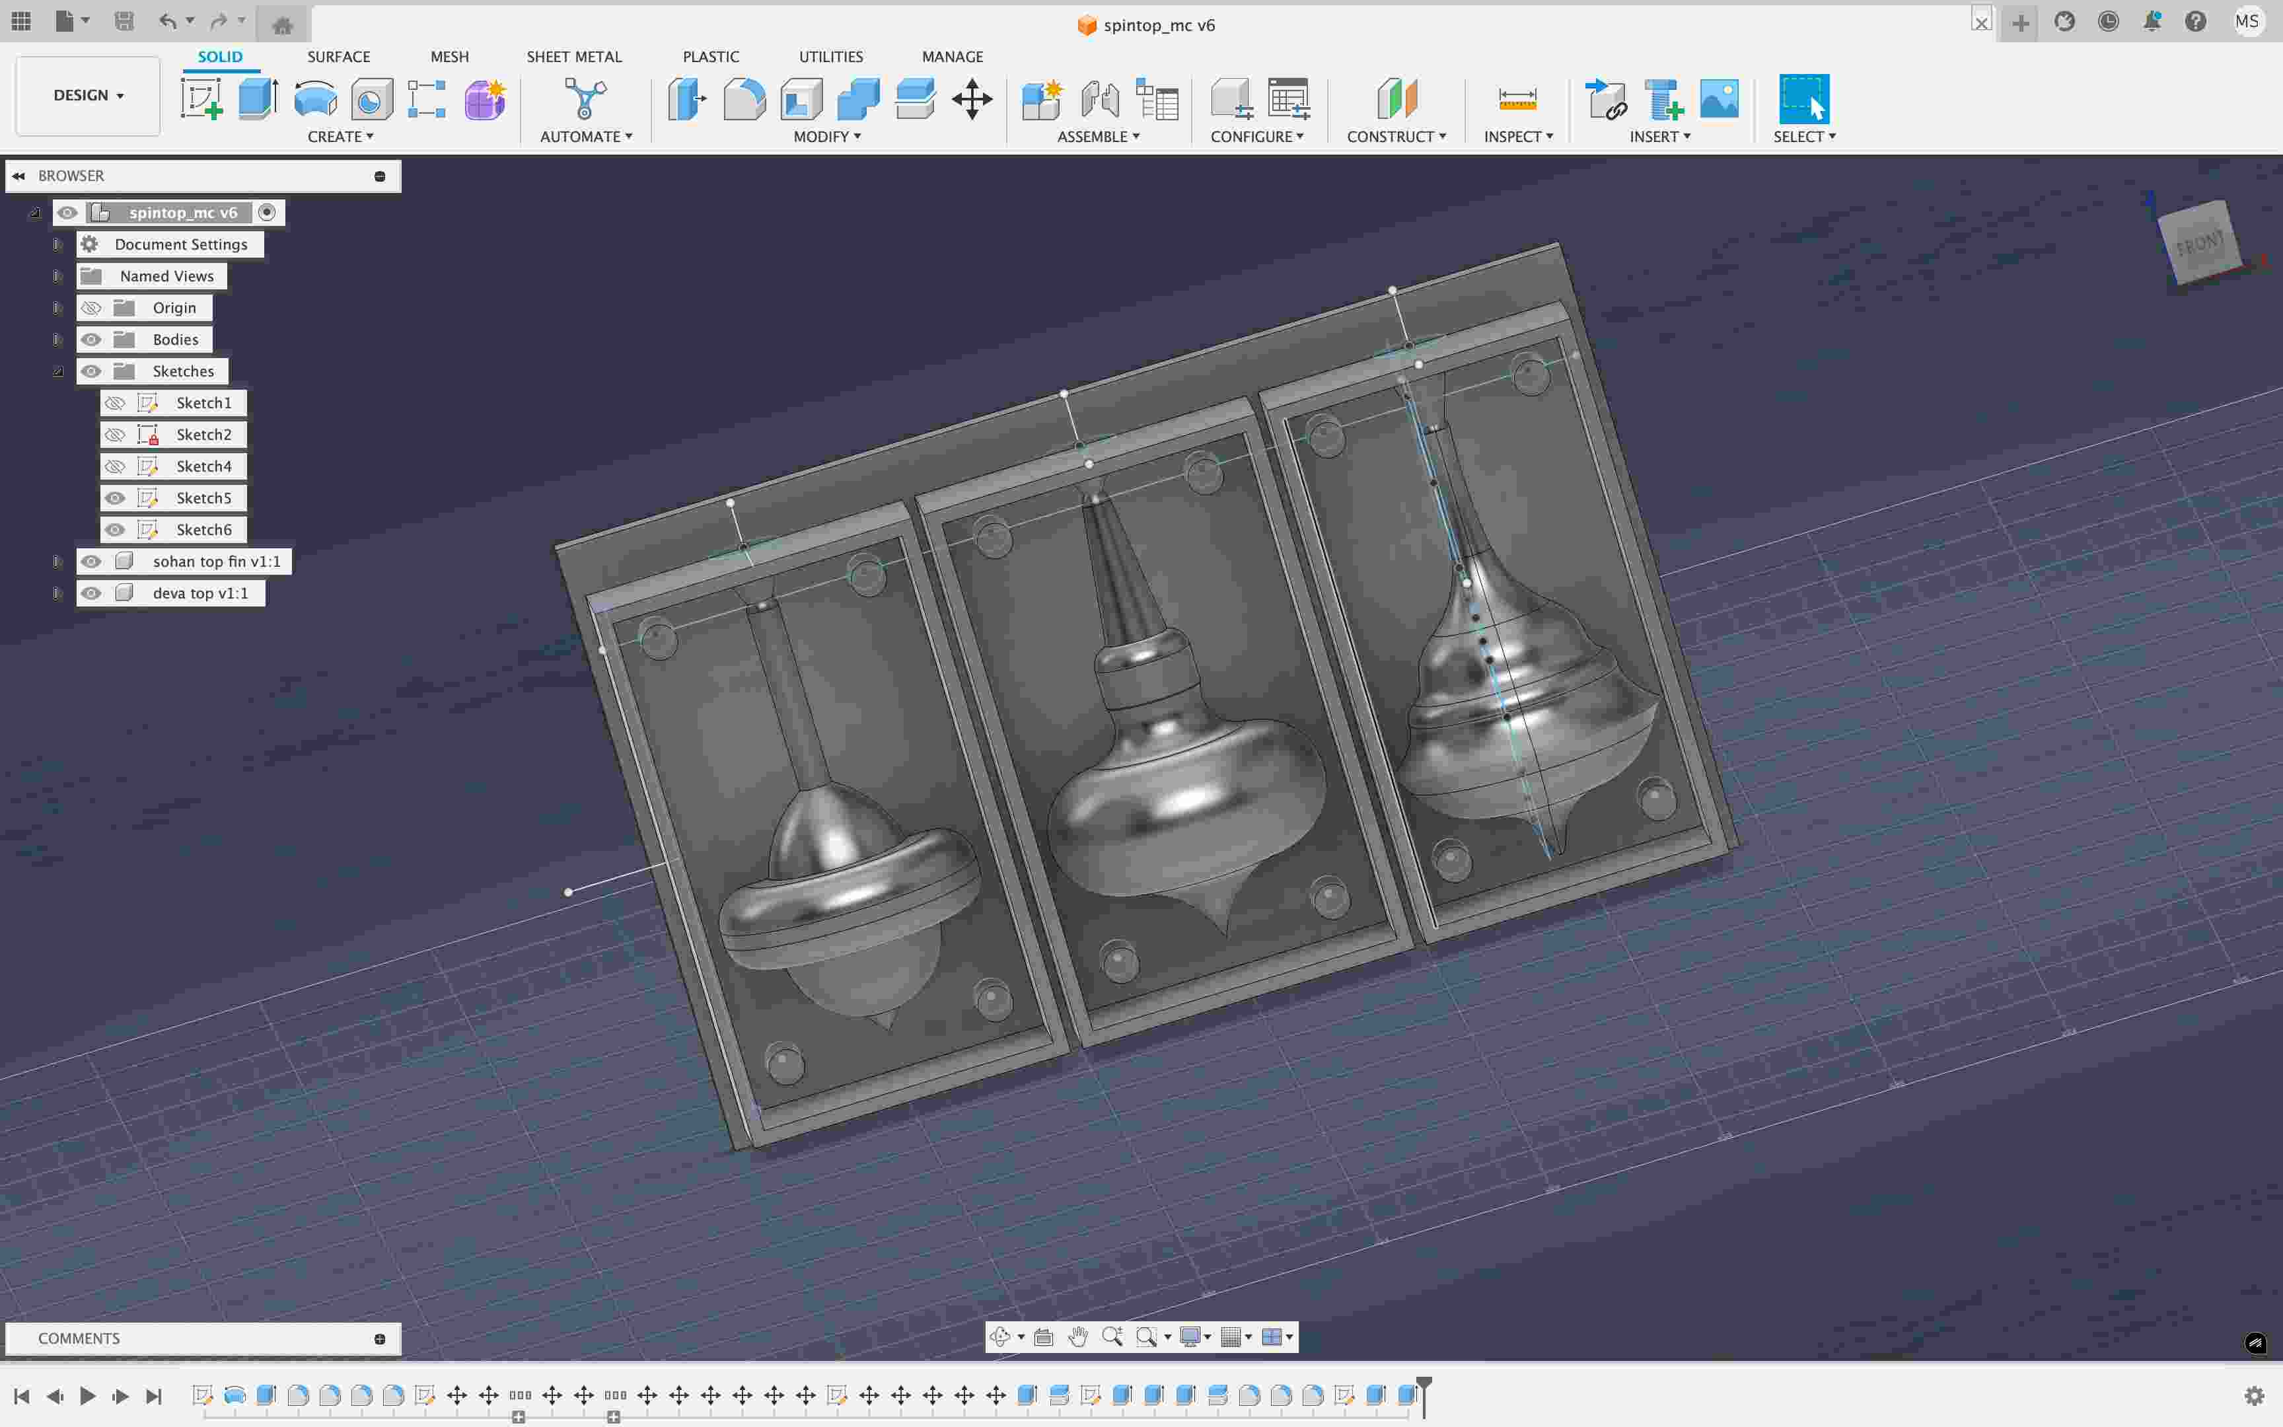Click the configuration table icon
The width and height of the screenshot is (2283, 1427).
(x=1289, y=99)
